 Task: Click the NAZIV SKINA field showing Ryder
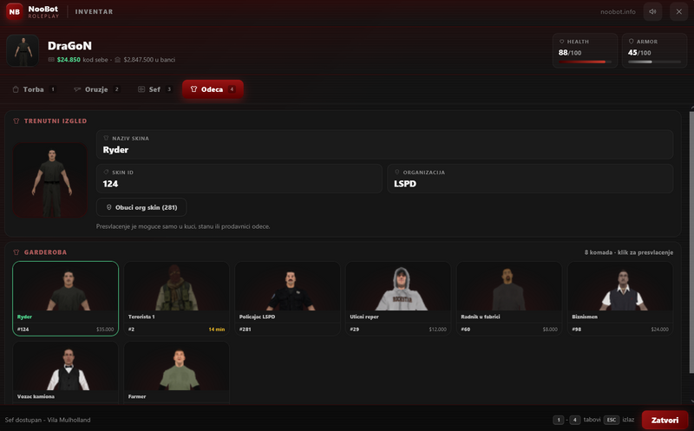pyautogui.click(x=384, y=144)
